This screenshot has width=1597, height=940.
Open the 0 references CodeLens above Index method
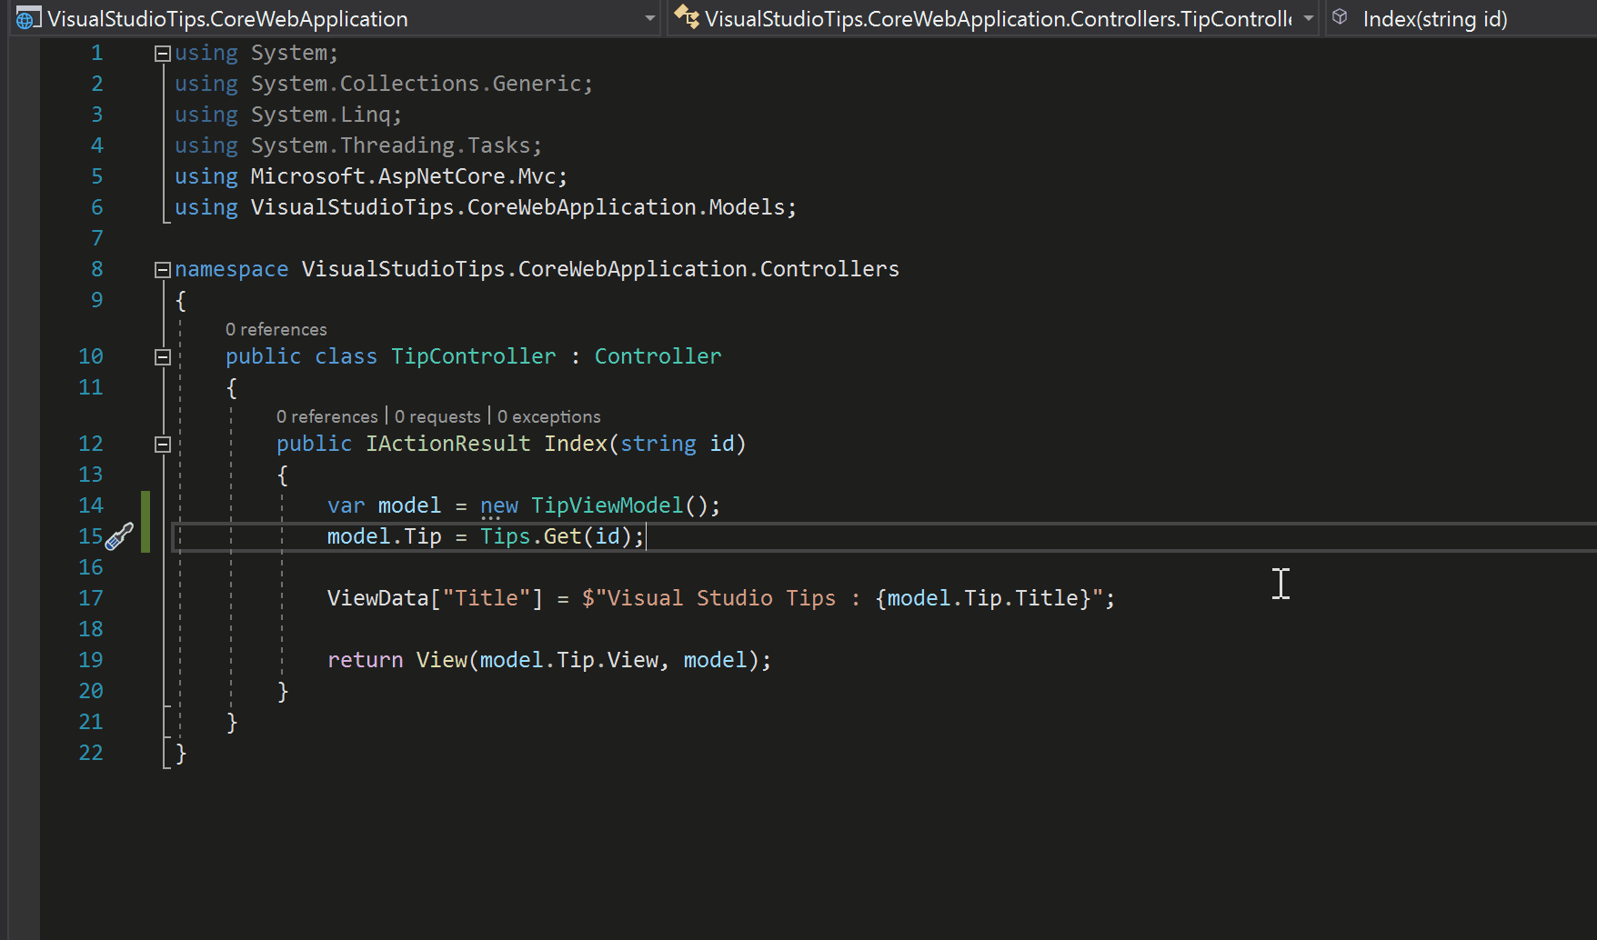coord(326,415)
